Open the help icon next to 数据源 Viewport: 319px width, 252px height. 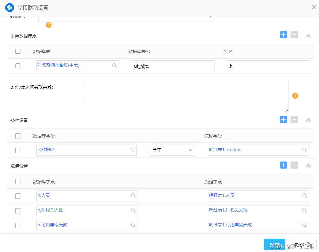pyautogui.click(x=49, y=25)
